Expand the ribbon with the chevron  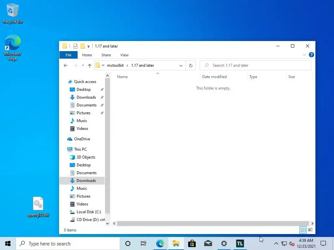[304, 55]
